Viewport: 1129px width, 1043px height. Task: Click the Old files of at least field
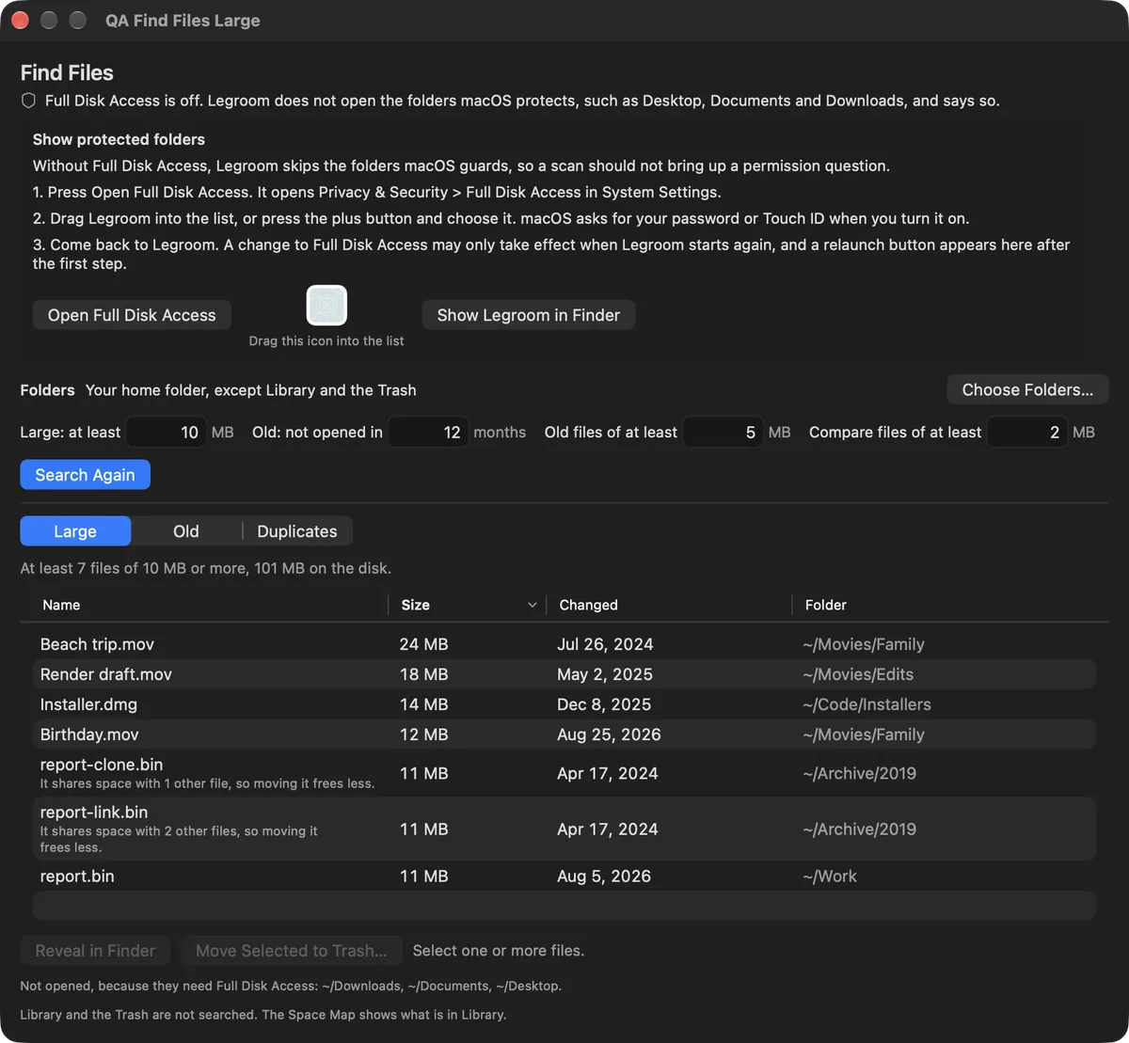click(x=723, y=433)
